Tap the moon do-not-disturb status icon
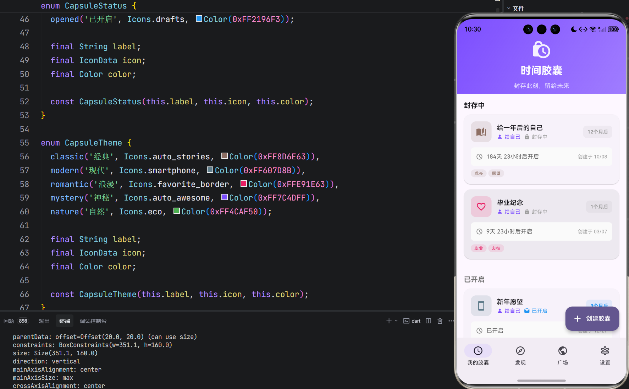629x389 pixels. 574,29
